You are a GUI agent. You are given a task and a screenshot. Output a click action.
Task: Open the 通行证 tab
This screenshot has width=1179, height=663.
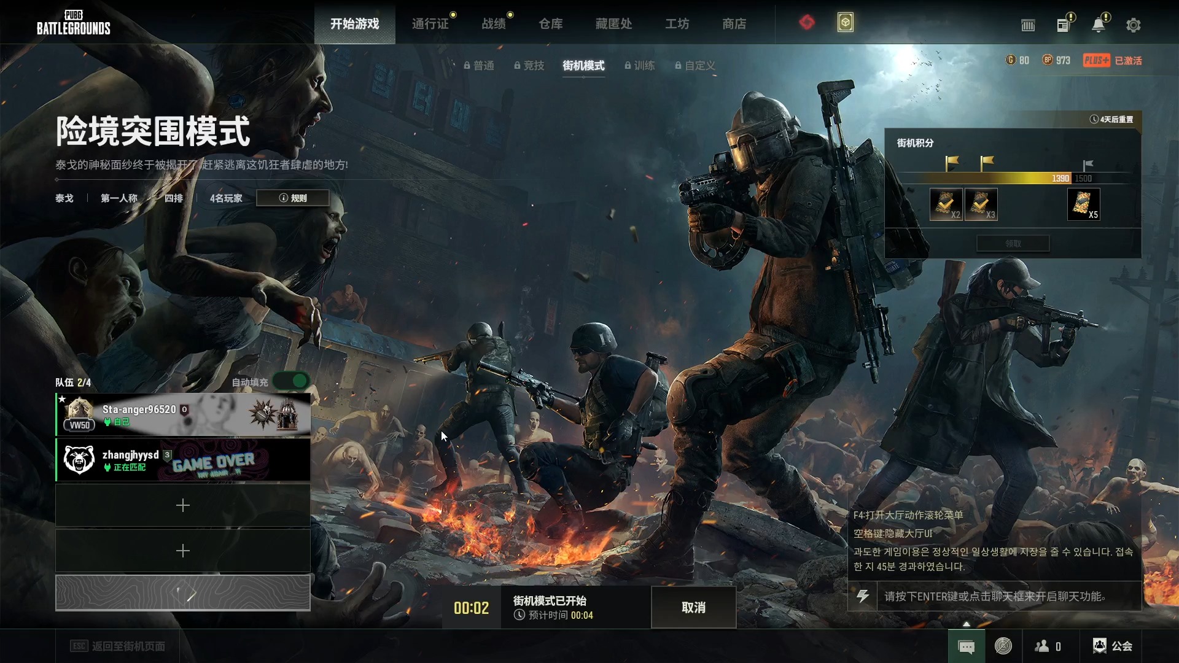[x=430, y=24]
